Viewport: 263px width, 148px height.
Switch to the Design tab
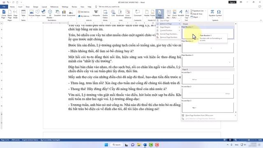point(36,7)
